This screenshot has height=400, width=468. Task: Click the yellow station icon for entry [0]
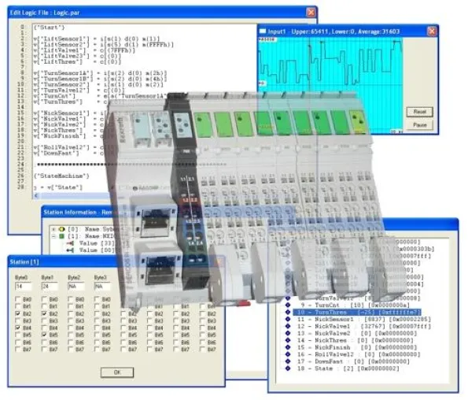click(62, 229)
